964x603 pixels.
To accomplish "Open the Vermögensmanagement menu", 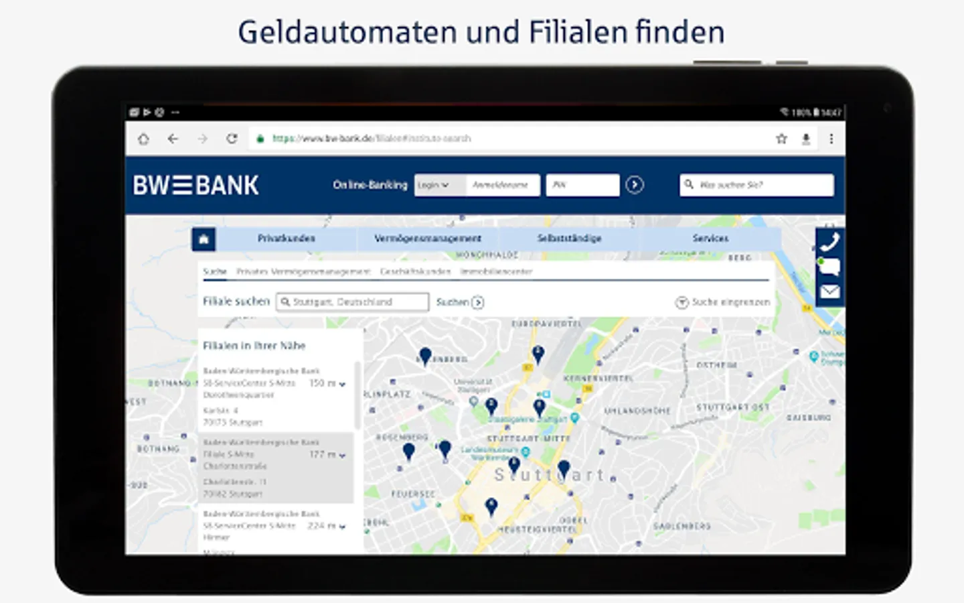I will pos(428,239).
